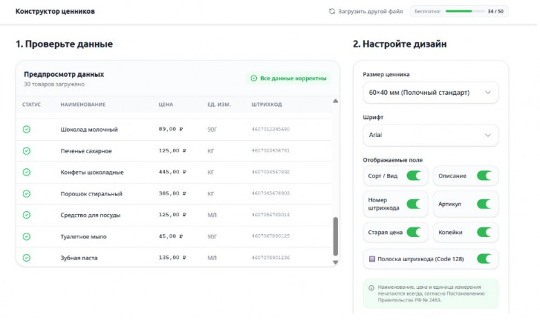Disable the Описание field toggle
Screen dimensions: 540x320
click(484, 176)
